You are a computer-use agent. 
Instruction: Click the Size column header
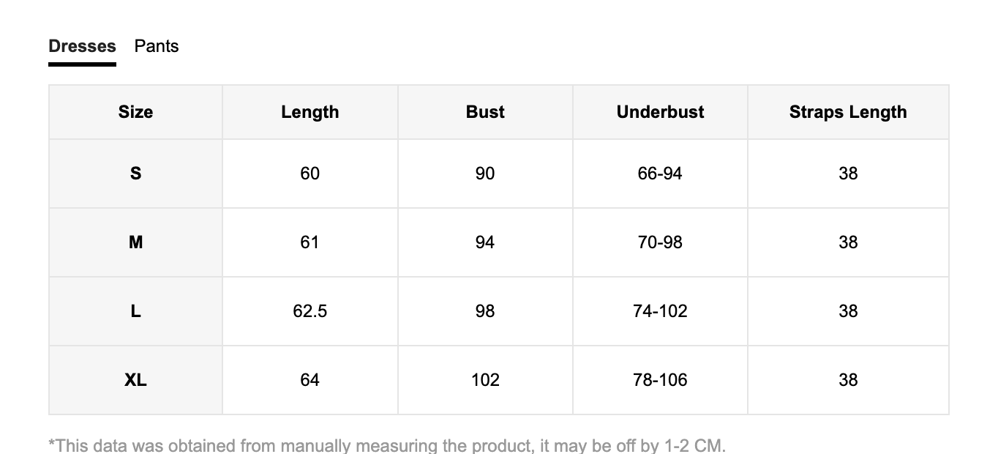[x=136, y=112]
